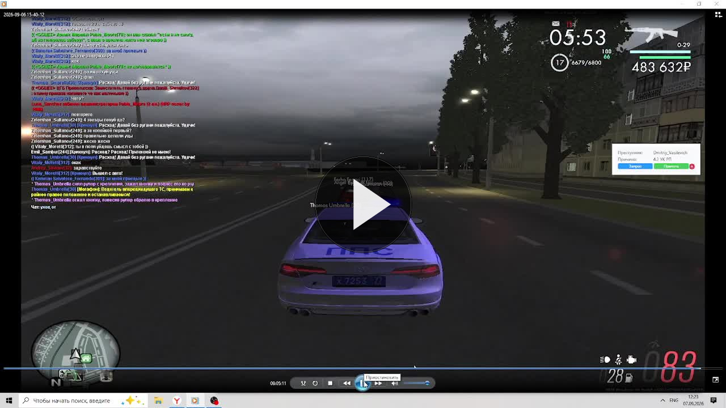The width and height of the screenshot is (726, 408).
Task: Click the engine indicator icon
Action: tap(631, 360)
